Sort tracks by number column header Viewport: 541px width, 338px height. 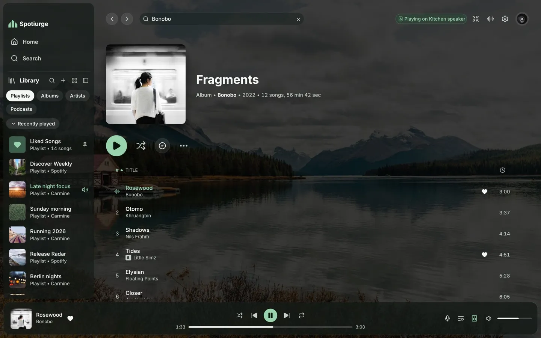(119, 170)
